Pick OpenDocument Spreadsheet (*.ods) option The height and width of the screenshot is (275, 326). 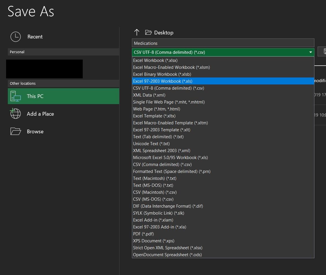coord(167,255)
